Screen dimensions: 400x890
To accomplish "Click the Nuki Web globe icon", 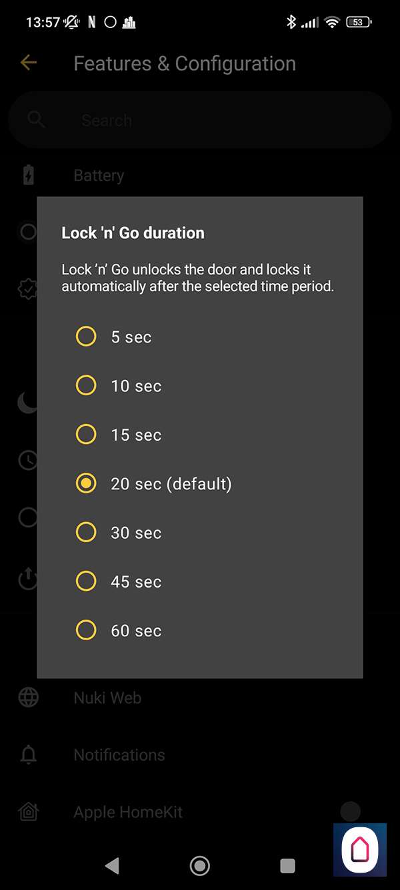I will [x=28, y=698].
